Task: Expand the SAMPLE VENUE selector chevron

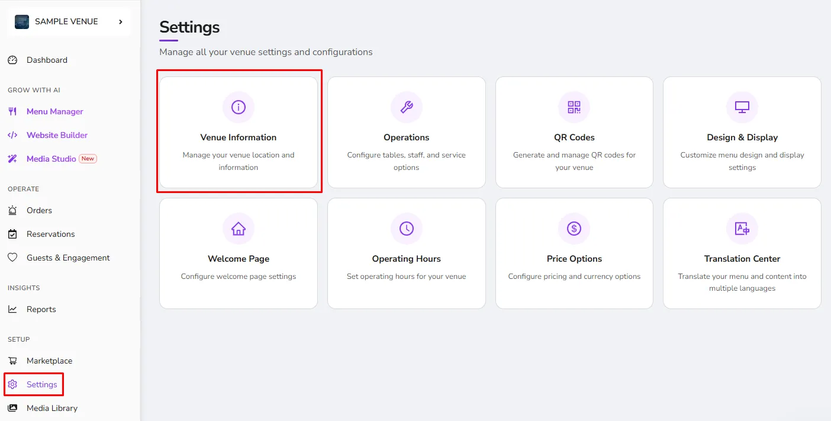Action: (x=121, y=22)
